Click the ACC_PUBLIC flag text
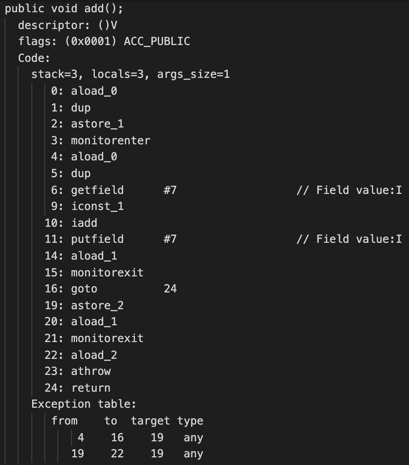This screenshot has width=409, height=465. (x=157, y=41)
